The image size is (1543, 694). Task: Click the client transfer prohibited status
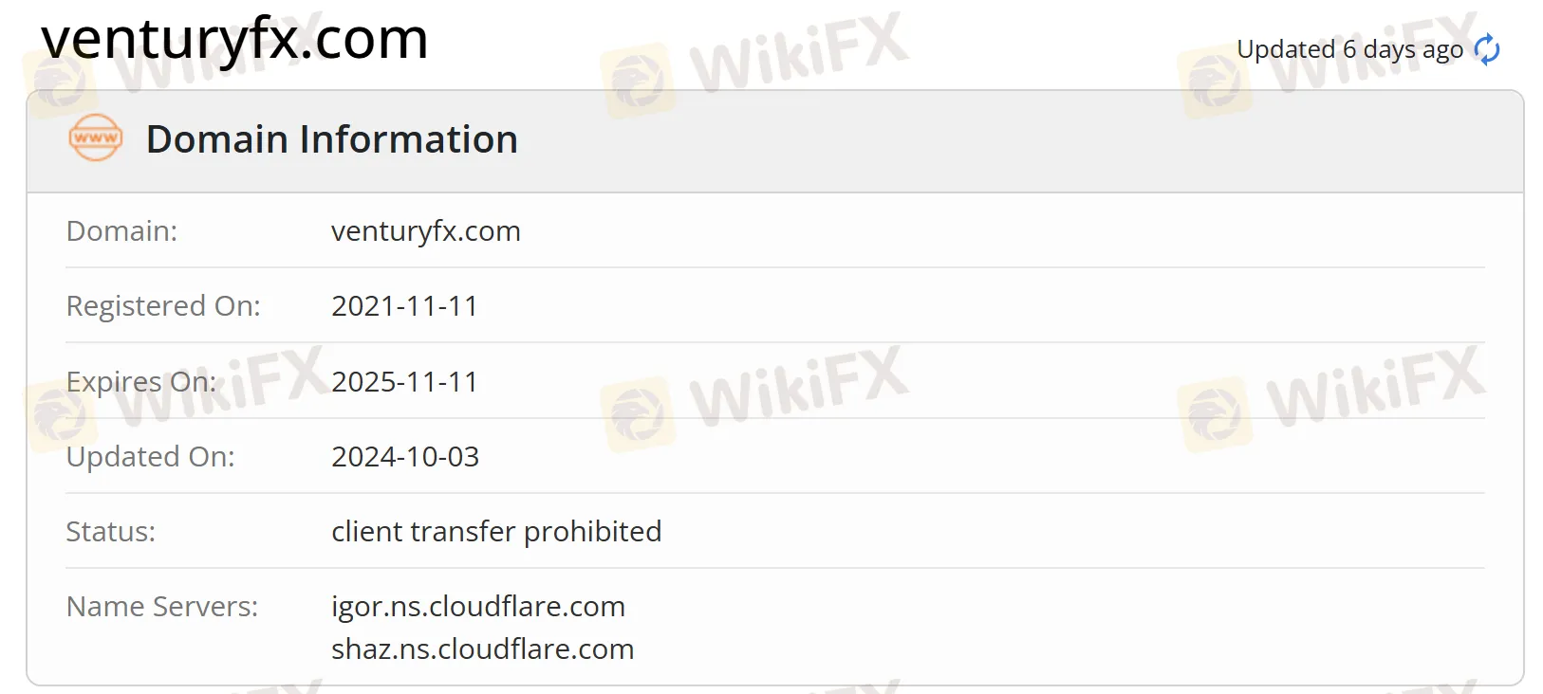(496, 532)
